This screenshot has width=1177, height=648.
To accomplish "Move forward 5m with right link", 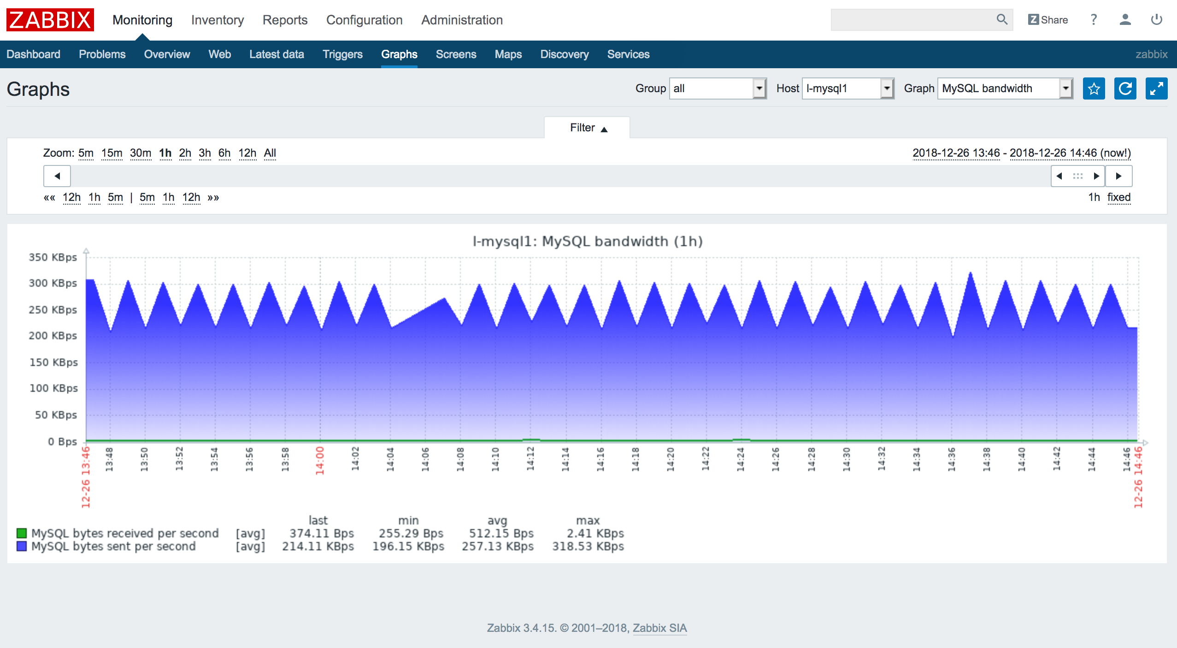I will pyautogui.click(x=147, y=197).
